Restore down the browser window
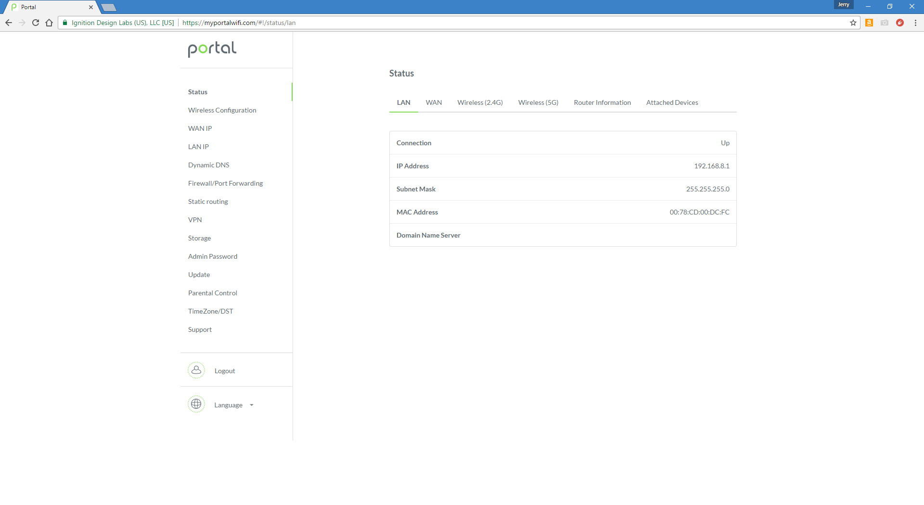924x505 pixels. tap(890, 6)
